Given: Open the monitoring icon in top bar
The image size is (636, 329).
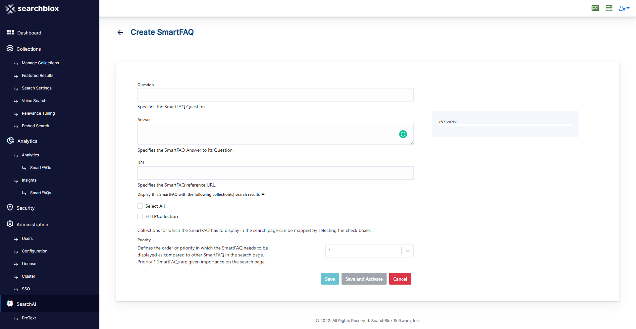Looking at the screenshot, I should 595,8.
